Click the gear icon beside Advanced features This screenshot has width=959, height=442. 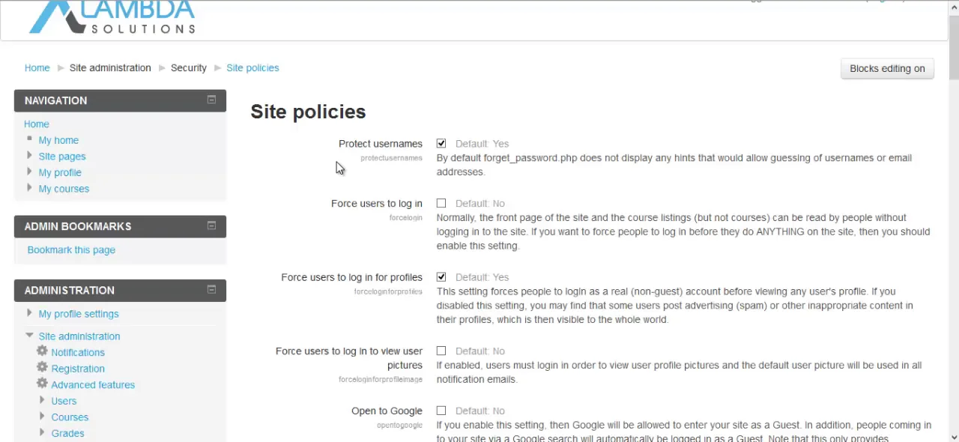42,384
